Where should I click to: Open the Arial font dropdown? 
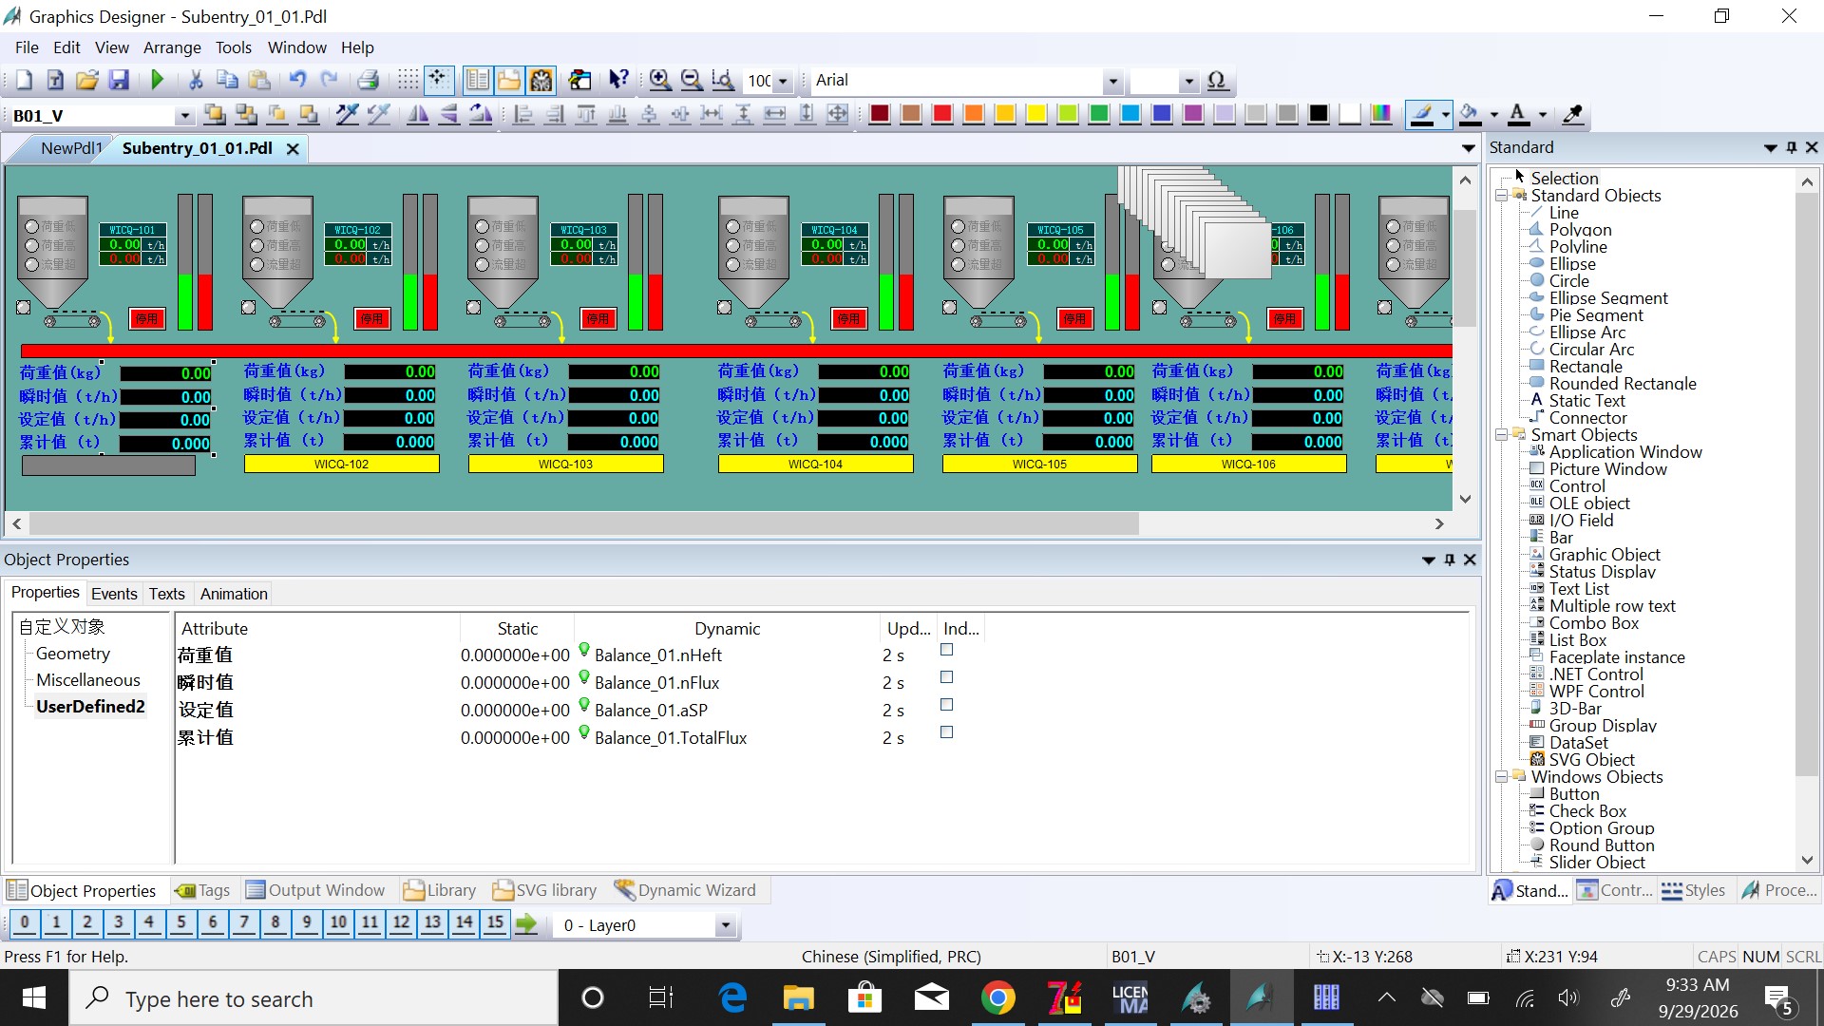click(x=1112, y=82)
